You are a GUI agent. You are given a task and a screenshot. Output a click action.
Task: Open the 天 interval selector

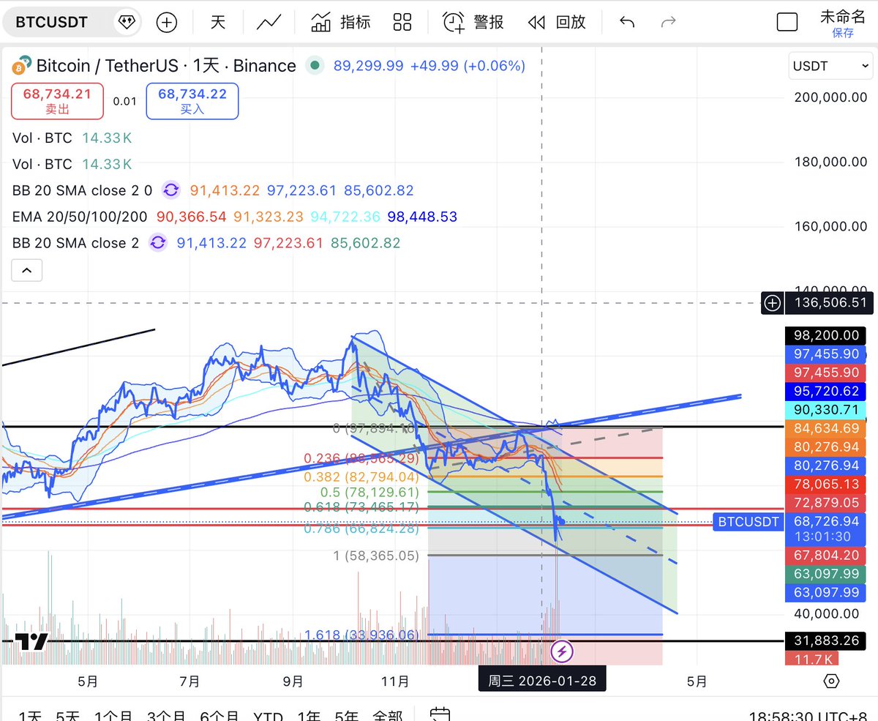[218, 22]
